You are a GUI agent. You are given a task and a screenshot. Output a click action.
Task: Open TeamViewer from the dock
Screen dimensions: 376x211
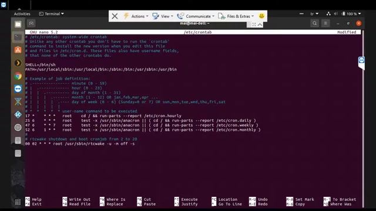pos(18,89)
